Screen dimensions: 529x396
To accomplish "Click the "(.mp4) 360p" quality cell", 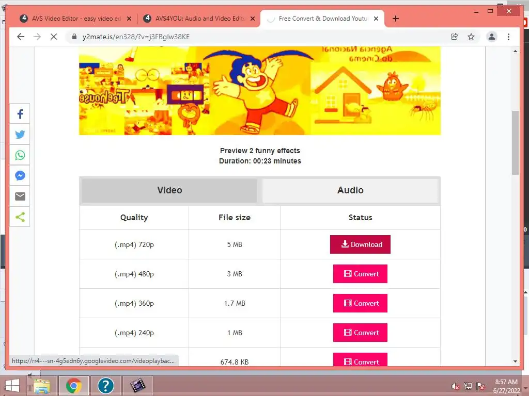I will [x=134, y=303].
